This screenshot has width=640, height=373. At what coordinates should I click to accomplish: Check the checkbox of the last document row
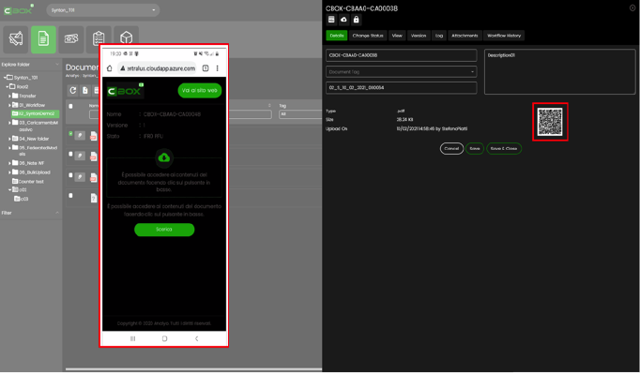(x=70, y=196)
